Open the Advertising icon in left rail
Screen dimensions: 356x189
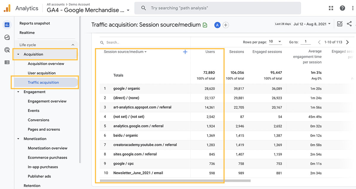pos(7,50)
